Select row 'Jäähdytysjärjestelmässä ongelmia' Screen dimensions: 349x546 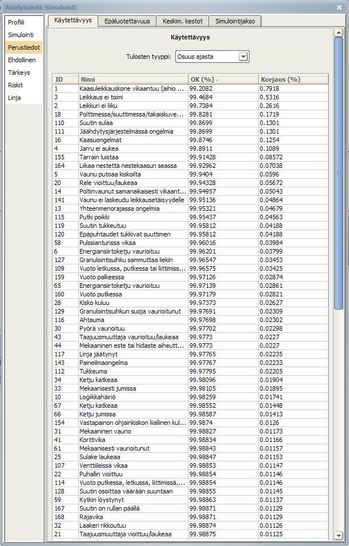point(191,131)
